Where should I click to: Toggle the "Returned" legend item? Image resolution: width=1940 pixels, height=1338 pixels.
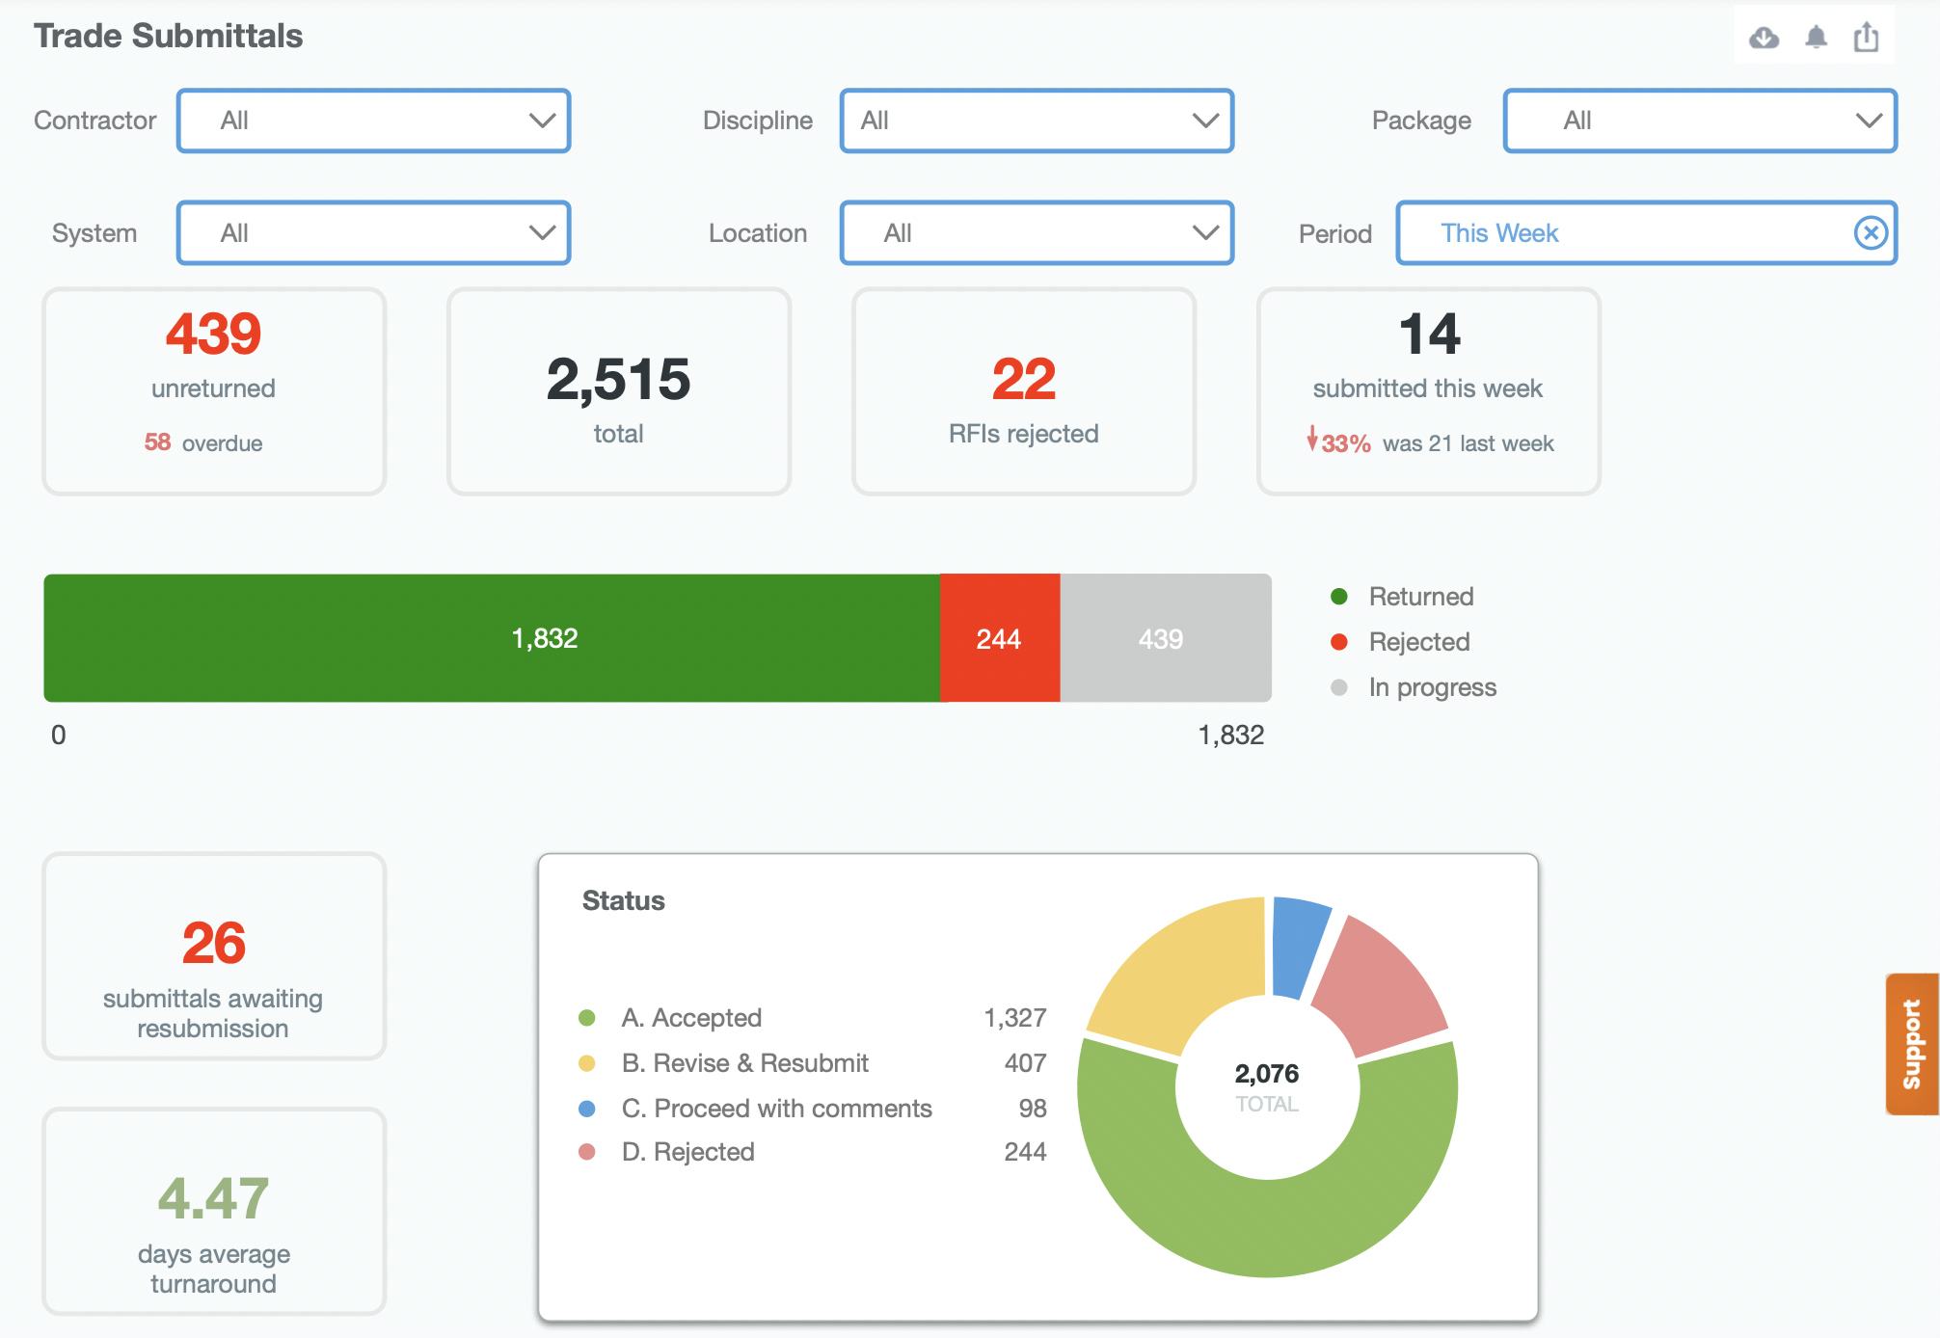[1417, 597]
